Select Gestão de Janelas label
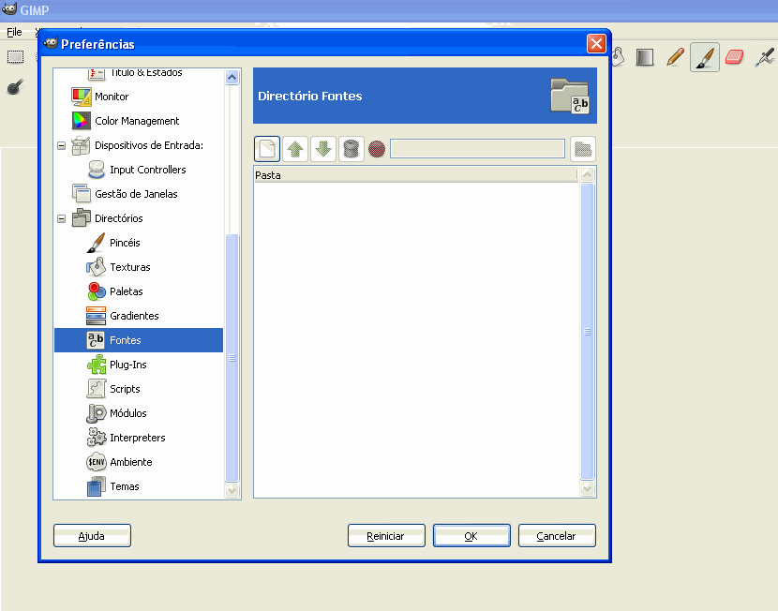The height and width of the screenshot is (611, 778). [136, 194]
